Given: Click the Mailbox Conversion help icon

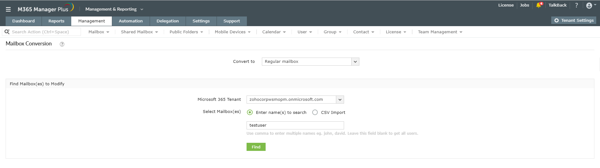Looking at the screenshot, I should [x=62, y=44].
